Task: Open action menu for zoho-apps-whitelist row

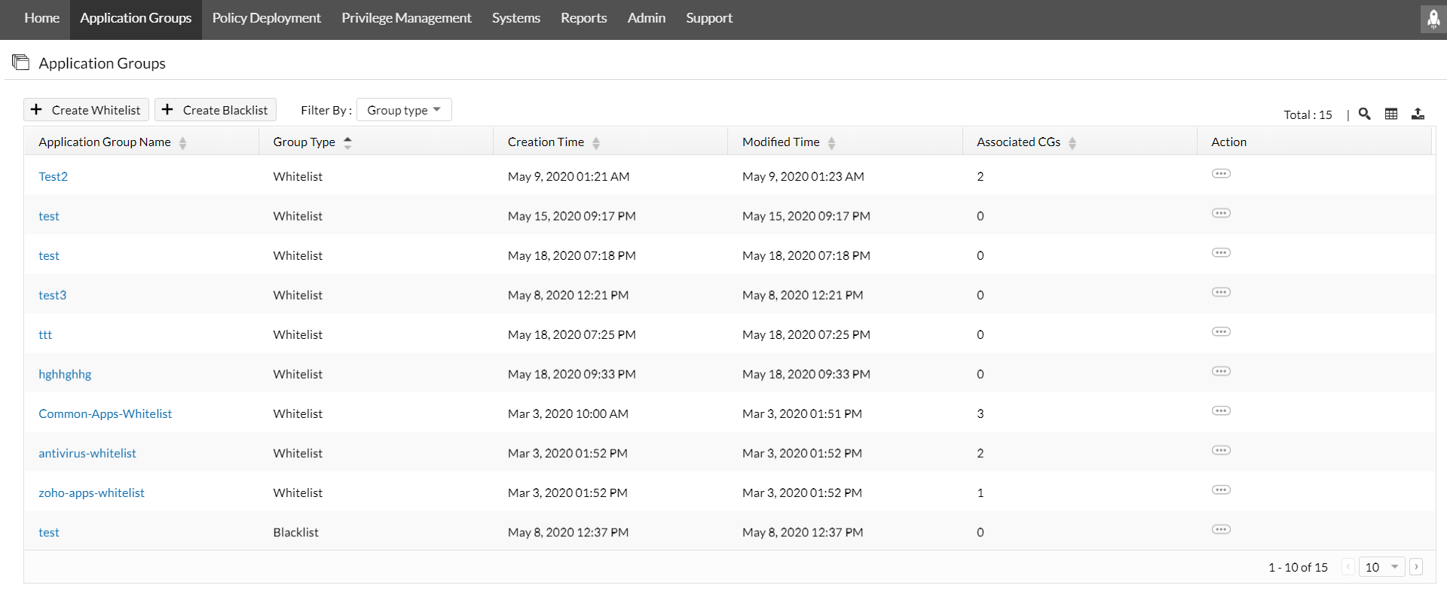Action: 1221,490
